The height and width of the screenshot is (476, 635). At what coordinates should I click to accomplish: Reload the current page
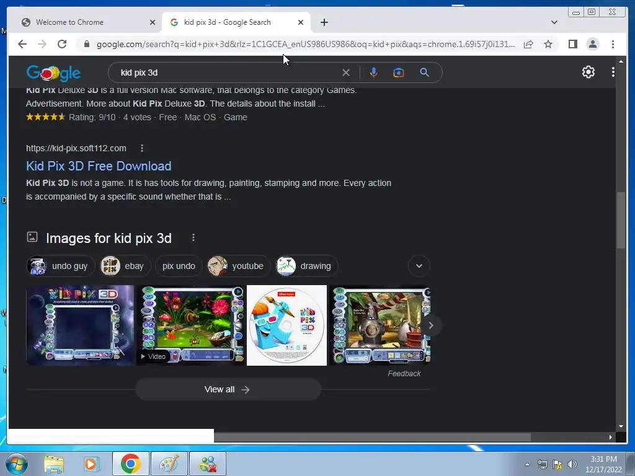pos(62,44)
